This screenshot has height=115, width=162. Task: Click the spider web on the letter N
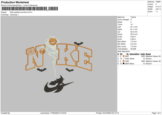31,52
